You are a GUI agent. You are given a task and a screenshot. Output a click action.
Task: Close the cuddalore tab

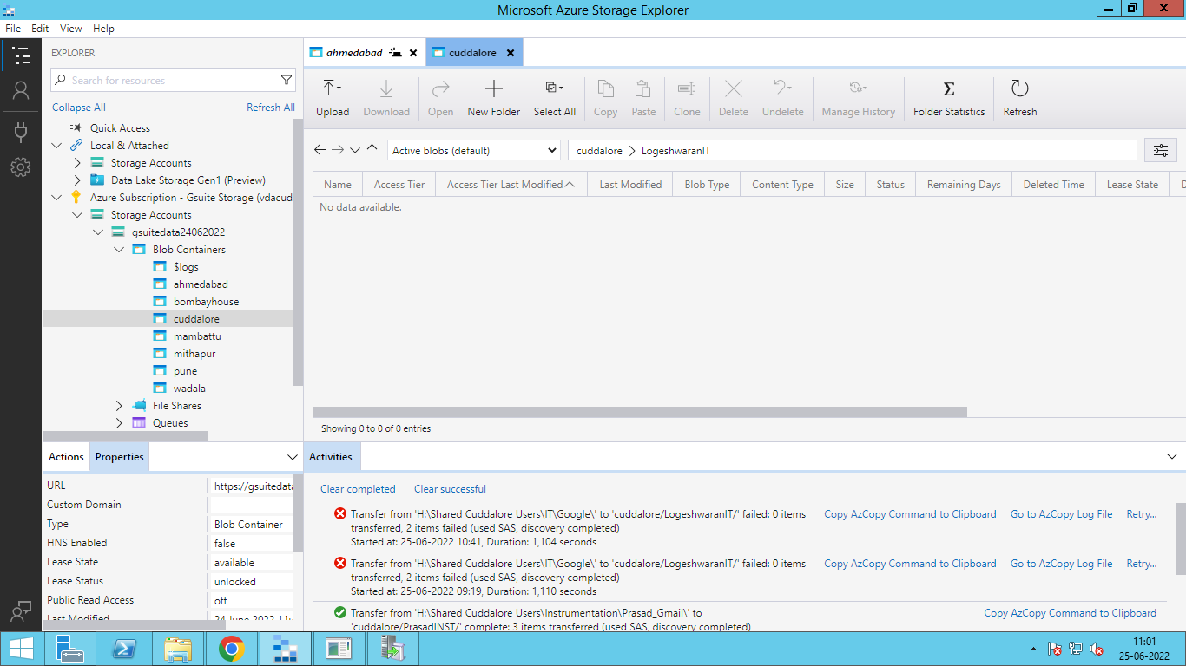(511, 53)
